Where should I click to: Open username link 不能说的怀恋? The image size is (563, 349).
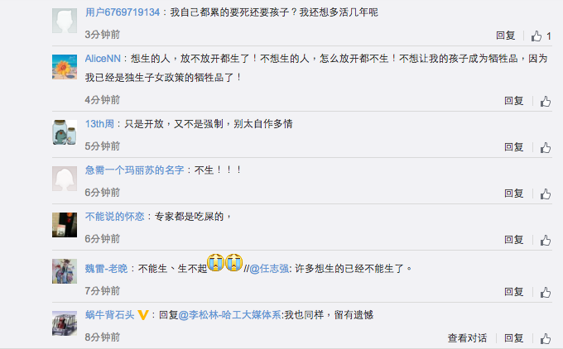(x=114, y=217)
